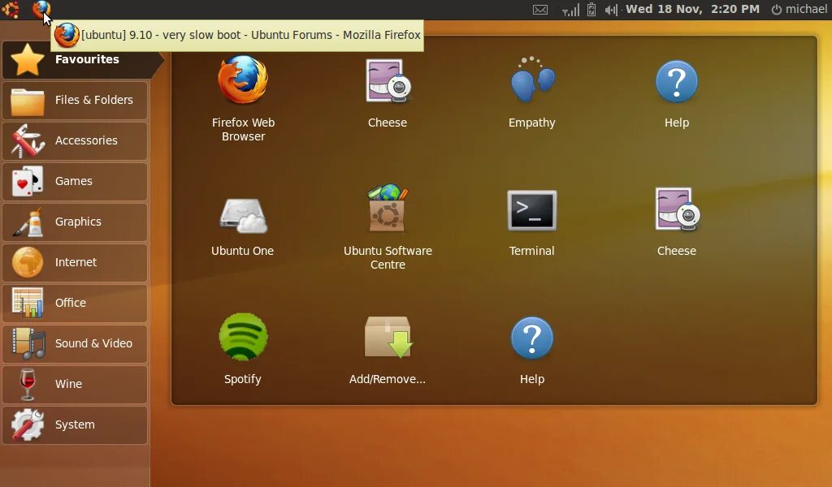Open Spotify application
The width and height of the screenshot is (832, 487).
[x=242, y=349]
